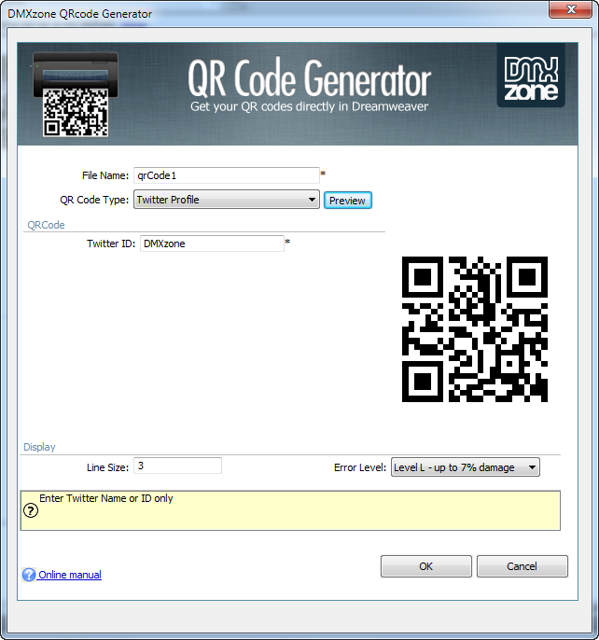599x640 pixels.
Task: Click the 'File Name:' label
Action: coord(105,175)
